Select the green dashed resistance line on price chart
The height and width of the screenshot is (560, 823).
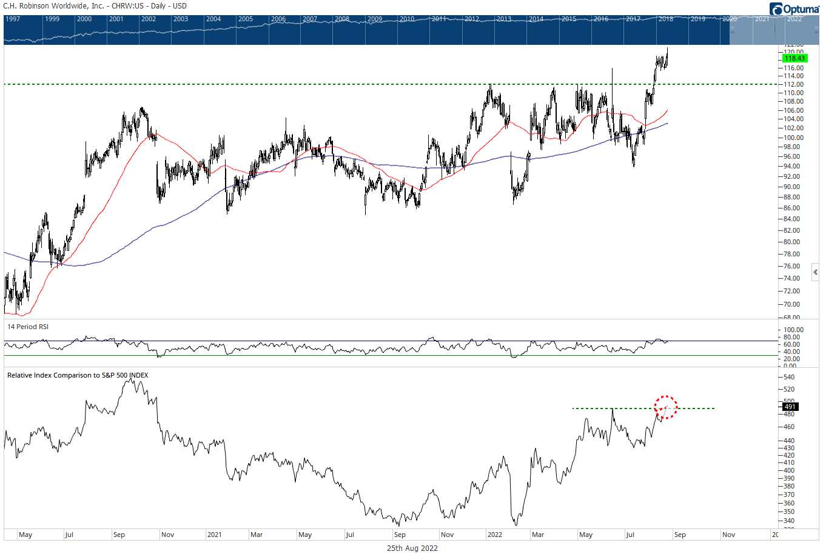click(390, 84)
